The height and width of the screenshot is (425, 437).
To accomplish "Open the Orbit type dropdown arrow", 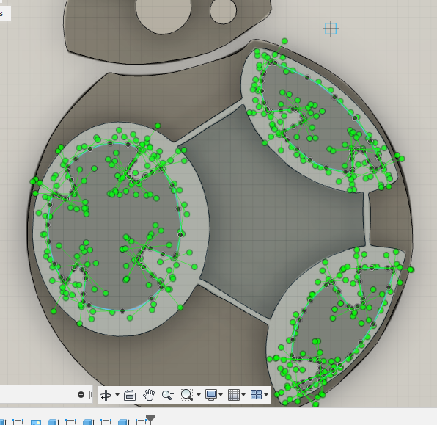I will 117,395.
